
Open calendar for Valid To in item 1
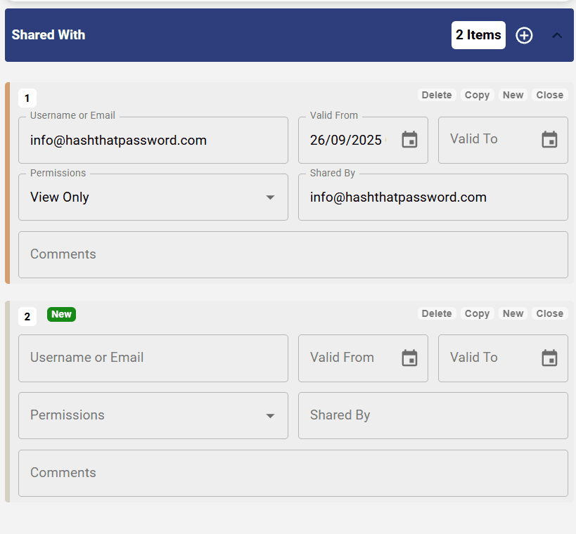549,140
